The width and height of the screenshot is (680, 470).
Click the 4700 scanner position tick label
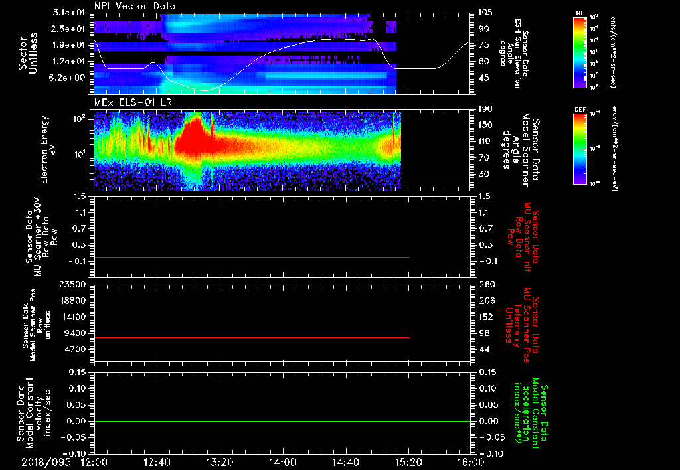76,349
